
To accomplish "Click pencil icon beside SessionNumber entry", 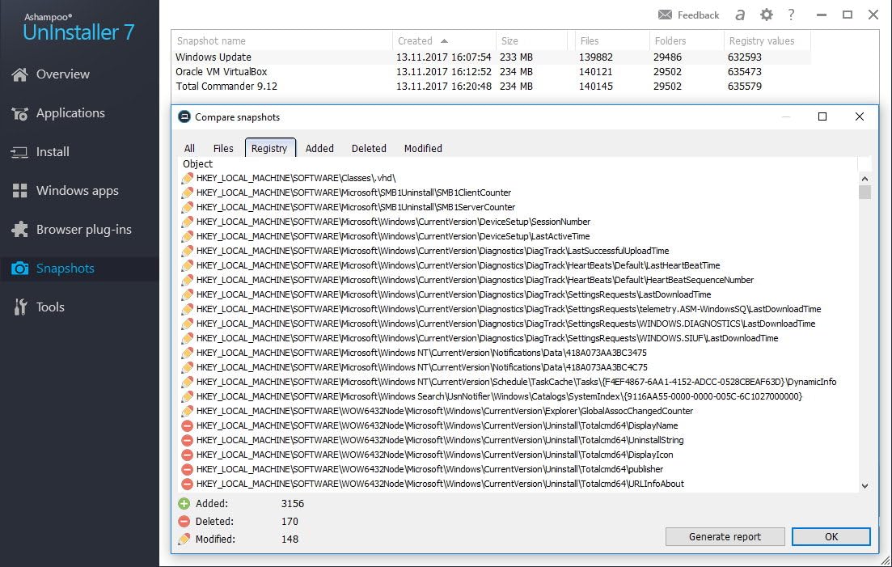I will click(x=187, y=222).
